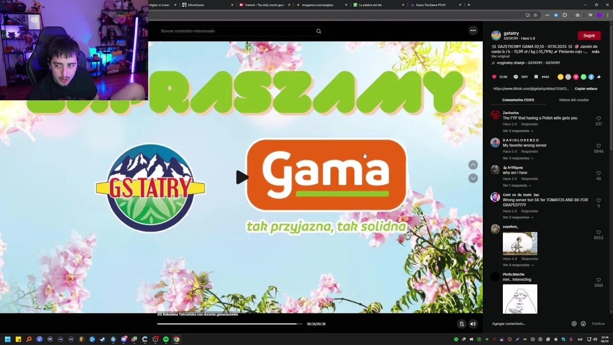Image resolution: width=613 pixels, height=345 pixels.
Task: Go to previous video with up arrow
Action: tap(473, 165)
